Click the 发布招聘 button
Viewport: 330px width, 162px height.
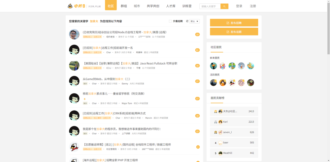[x=234, y=23]
